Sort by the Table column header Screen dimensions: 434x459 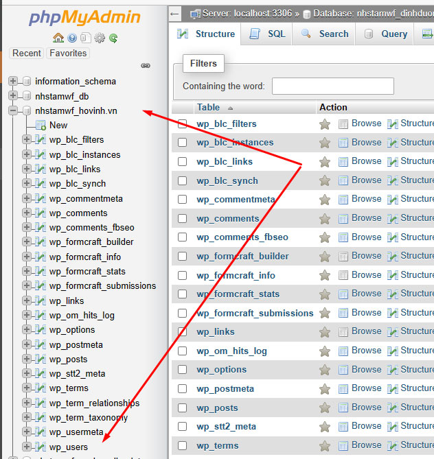(208, 108)
